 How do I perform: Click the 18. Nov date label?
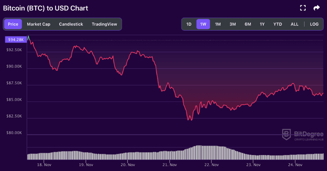[x=44, y=165]
